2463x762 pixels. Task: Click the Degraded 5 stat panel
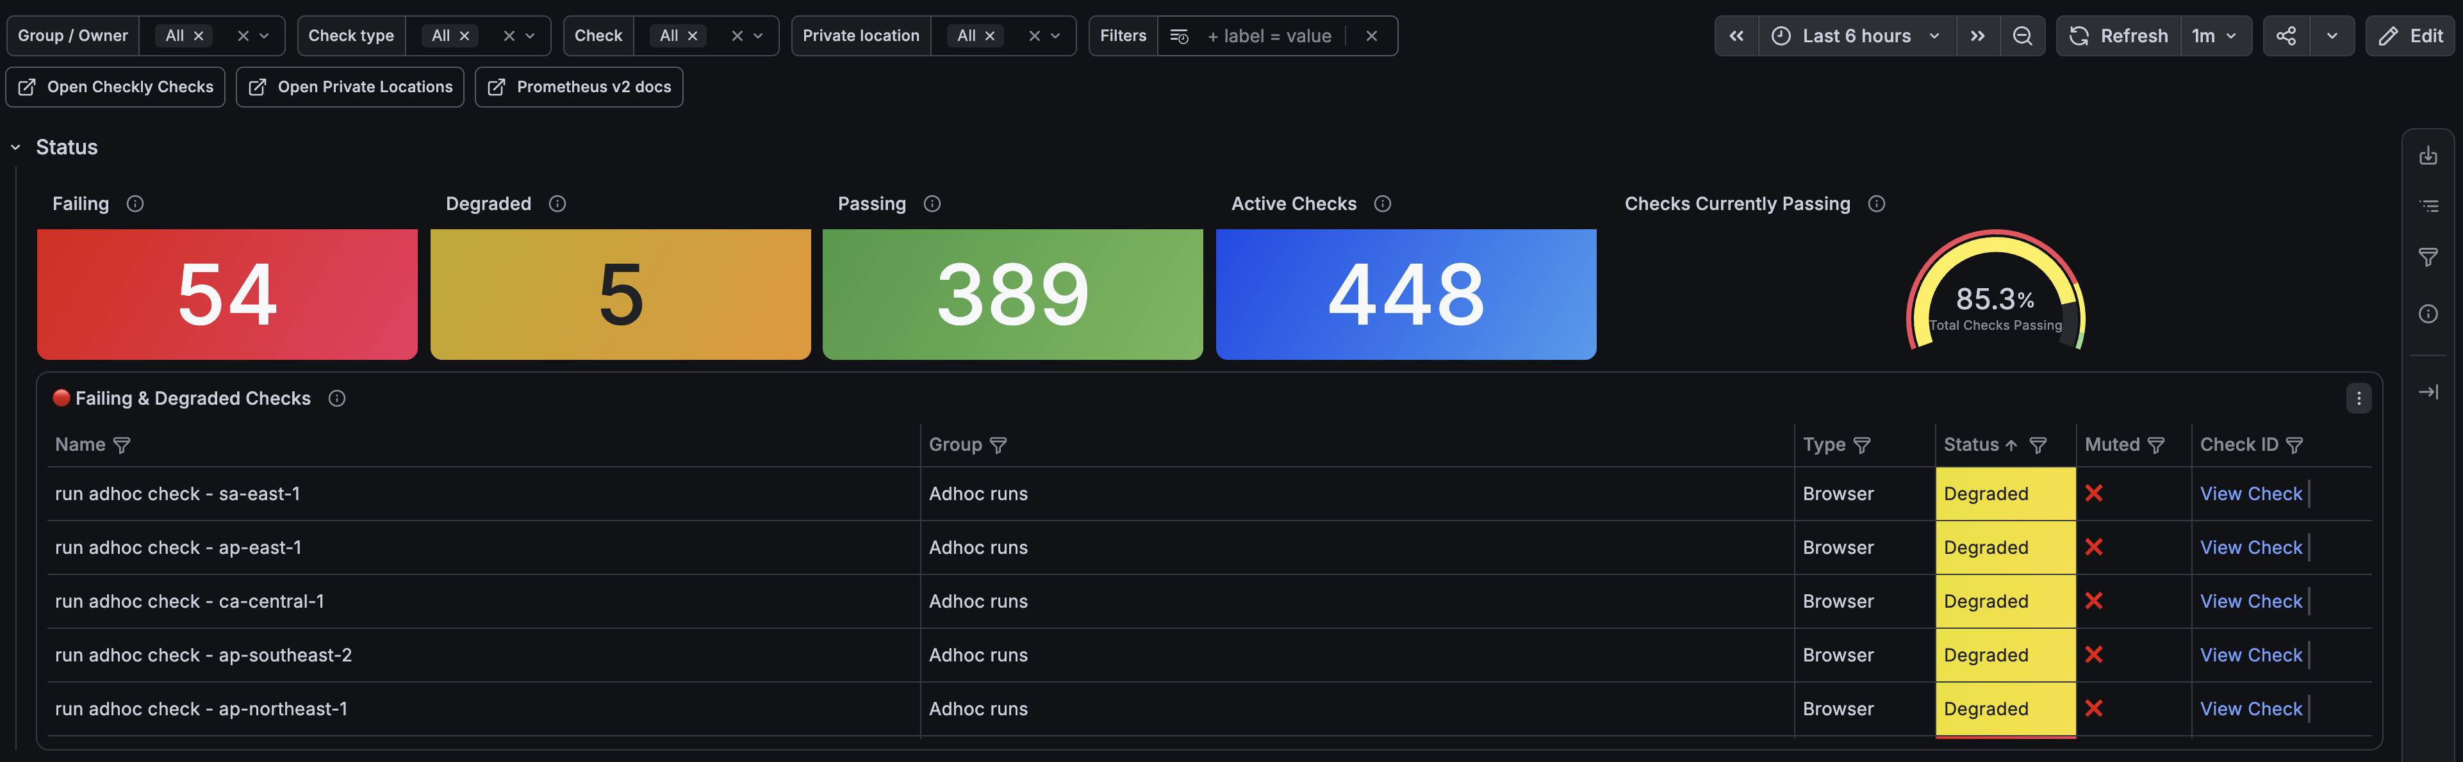[x=620, y=295]
